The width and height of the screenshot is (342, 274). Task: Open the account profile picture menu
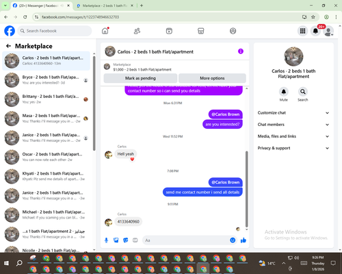point(328,31)
